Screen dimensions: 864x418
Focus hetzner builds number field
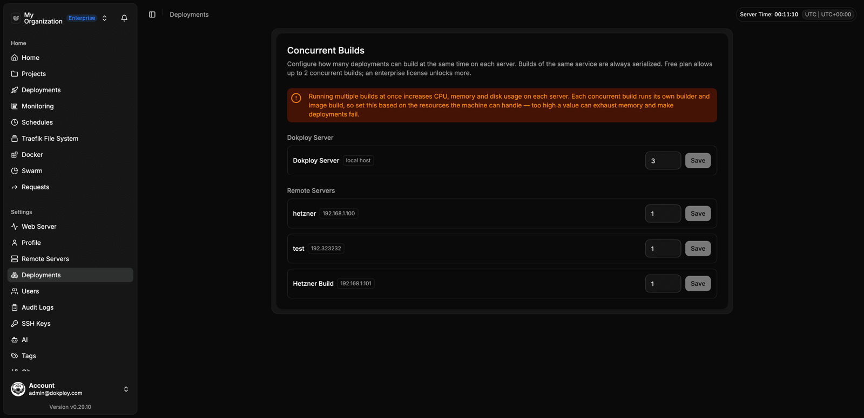coord(663,214)
